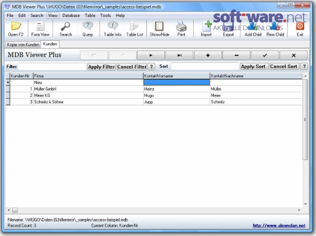Add a new record with plus button
316x236 pixels.
208,55
